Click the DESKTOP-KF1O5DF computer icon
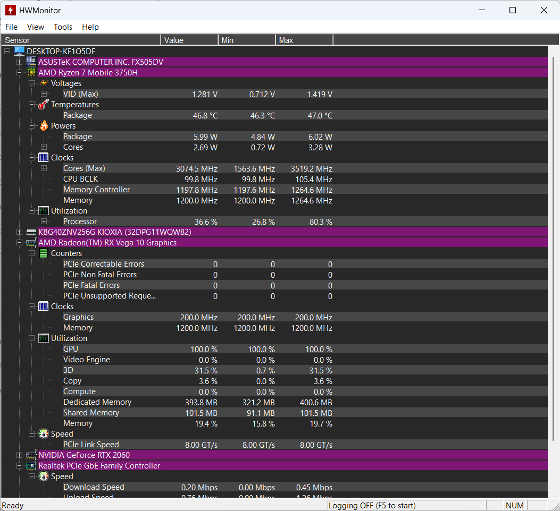The width and height of the screenshot is (560, 511). click(x=19, y=52)
